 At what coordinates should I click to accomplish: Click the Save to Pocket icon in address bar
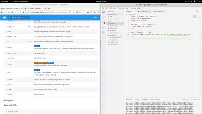click(77, 12)
